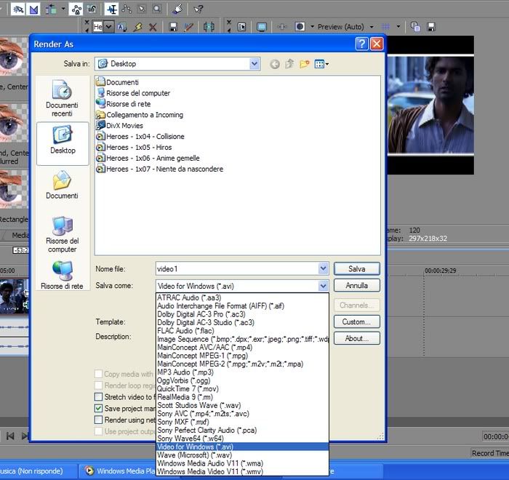Screen dimensions: 509x480
Task: Delete preset with the red X icon
Action: 153,27
